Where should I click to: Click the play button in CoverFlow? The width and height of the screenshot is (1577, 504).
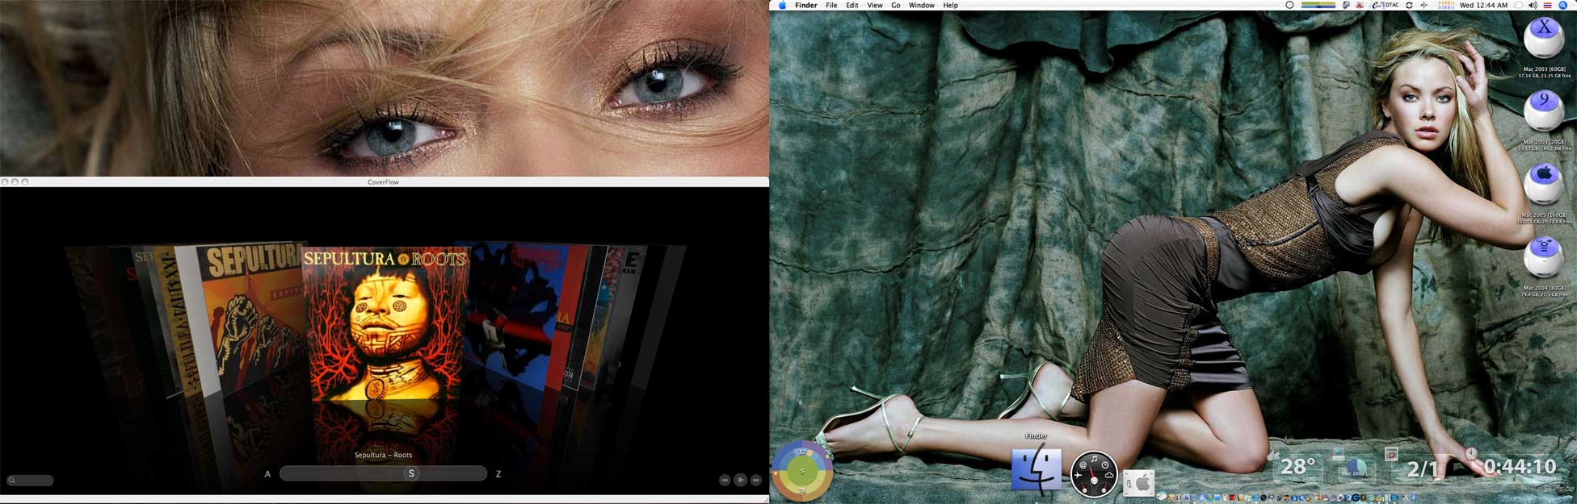pos(740,480)
